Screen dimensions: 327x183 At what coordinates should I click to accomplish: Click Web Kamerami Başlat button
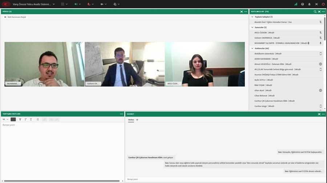(x=15, y=17)
